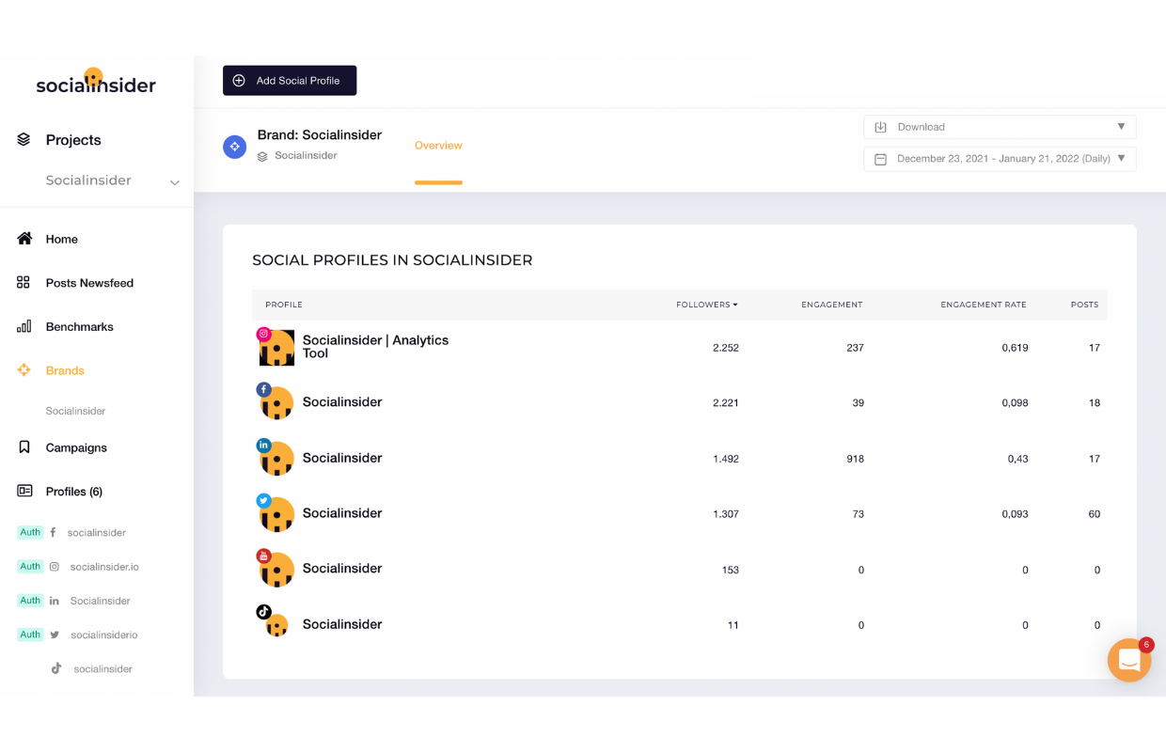Sort by the Followers column header
The height and width of the screenshot is (752, 1166).
[x=707, y=305]
